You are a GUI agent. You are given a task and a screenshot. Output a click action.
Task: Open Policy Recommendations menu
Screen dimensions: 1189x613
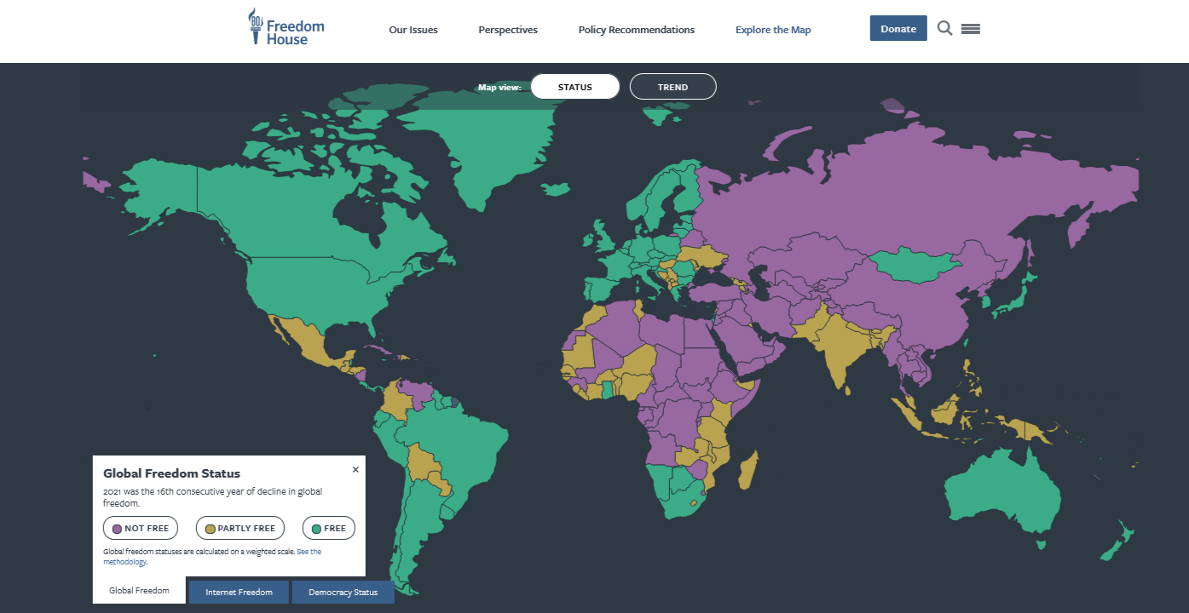click(637, 30)
